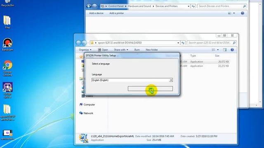The width and height of the screenshot is (264, 148).
Task: Launch Google Chrome desktop shortcut
Action: (7, 68)
